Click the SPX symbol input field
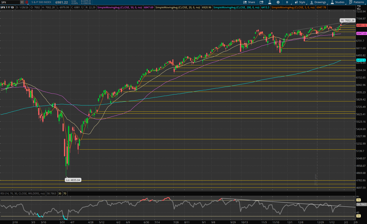 [10, 2]
